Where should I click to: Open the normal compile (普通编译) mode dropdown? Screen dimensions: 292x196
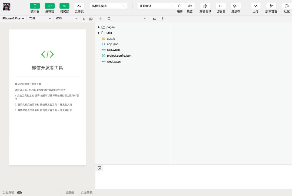[x=156, y=6]
